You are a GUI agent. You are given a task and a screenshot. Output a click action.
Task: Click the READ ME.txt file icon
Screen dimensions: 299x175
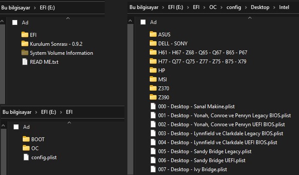[25, 62]
